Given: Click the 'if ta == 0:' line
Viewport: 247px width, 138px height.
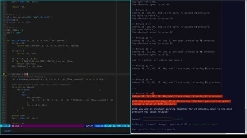Looking at the screenshot, I should (18, 51).
